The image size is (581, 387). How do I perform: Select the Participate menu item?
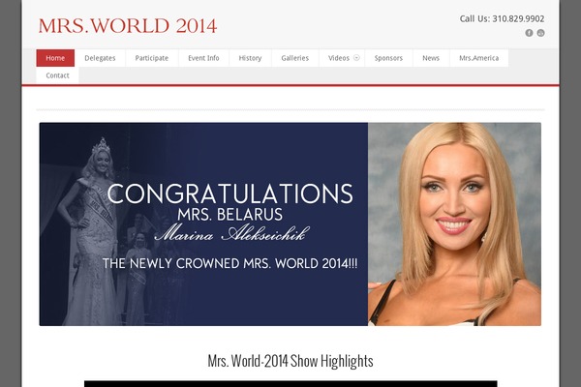(x=152, y=58)
